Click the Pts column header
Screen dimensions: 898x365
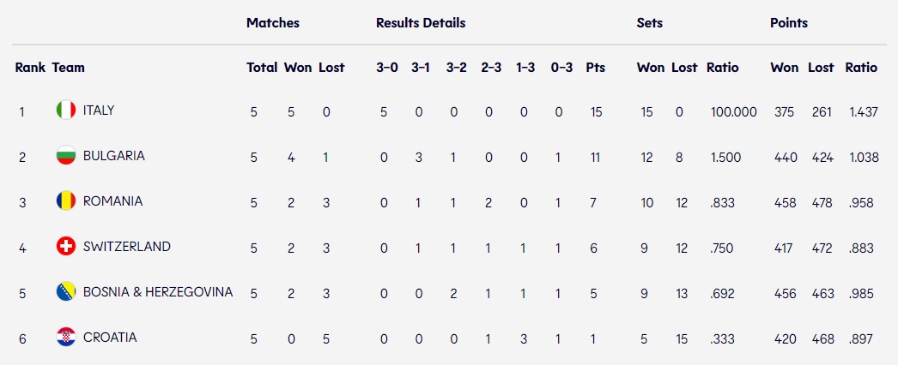(x=595, y=68)
